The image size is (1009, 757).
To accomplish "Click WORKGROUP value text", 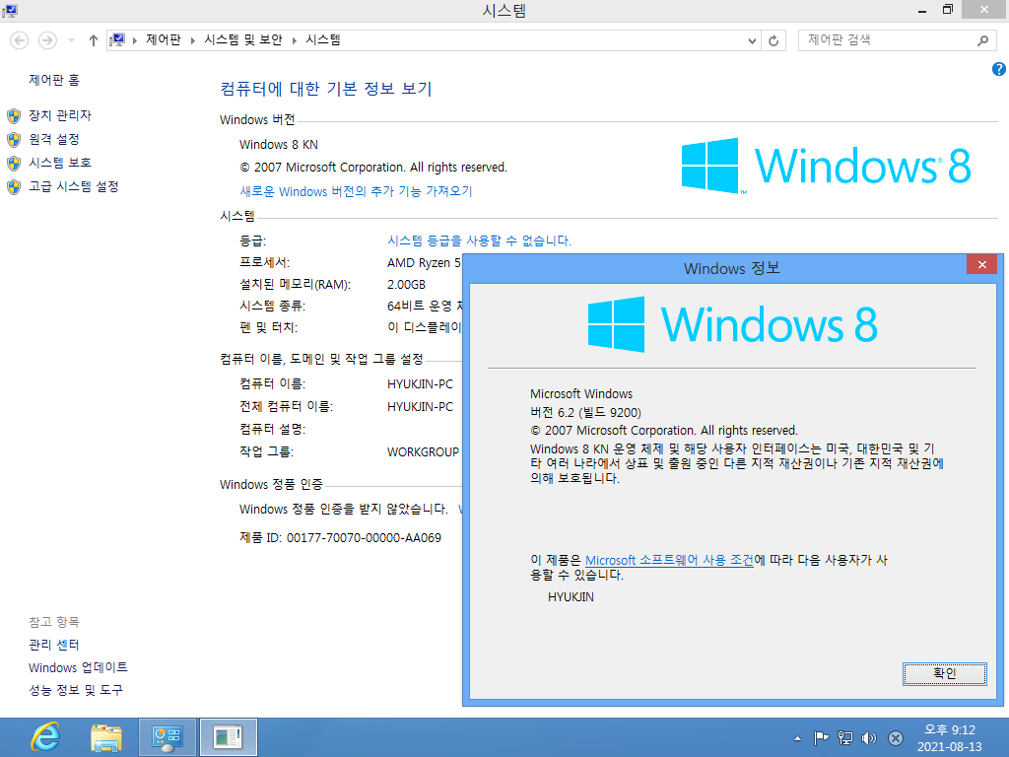I will tap(423, 451).
